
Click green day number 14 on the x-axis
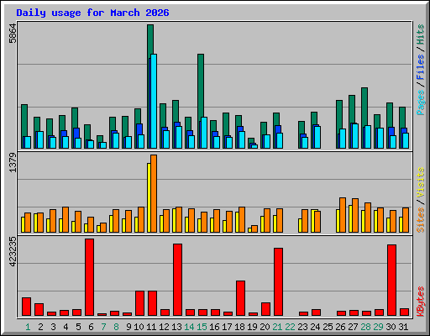(x=189, y=327)
